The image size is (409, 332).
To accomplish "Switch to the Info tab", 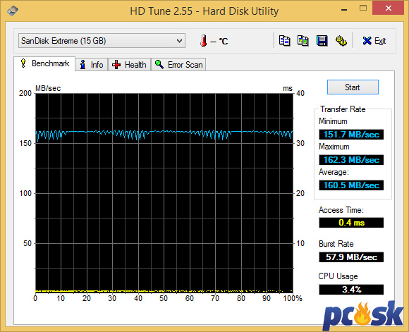I will pos(92,64).
